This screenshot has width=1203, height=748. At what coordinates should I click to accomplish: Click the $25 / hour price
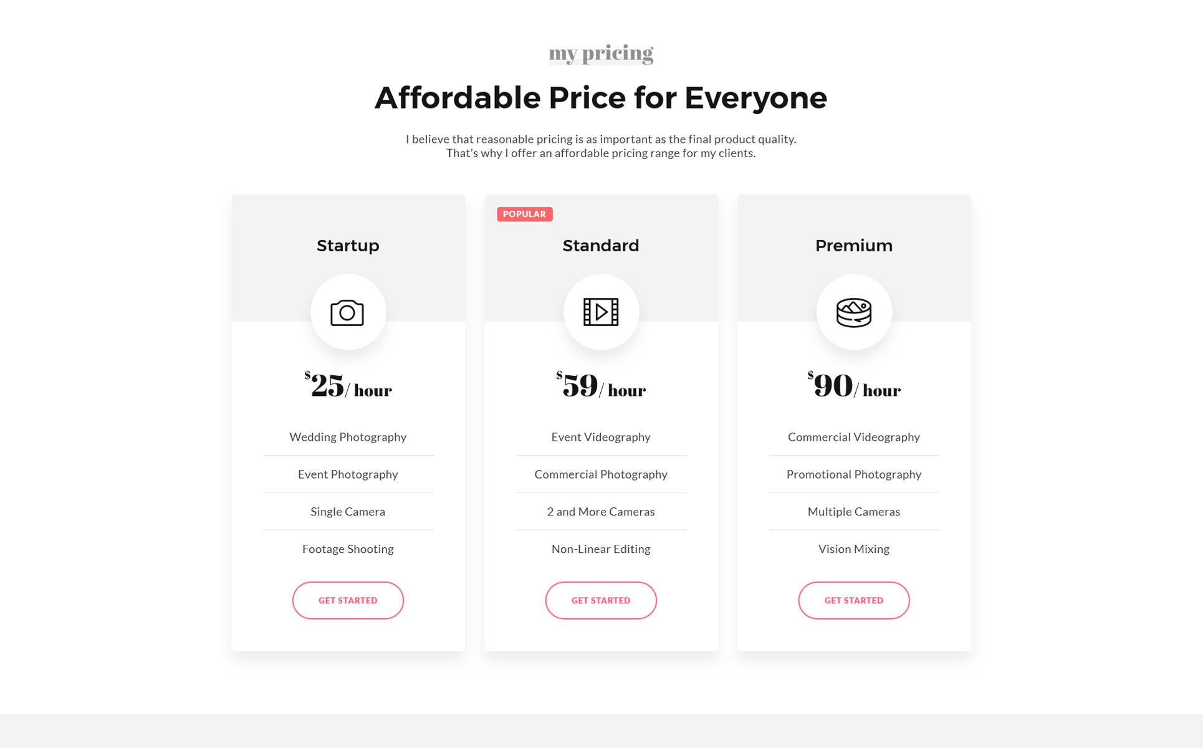tap(348, 386)
